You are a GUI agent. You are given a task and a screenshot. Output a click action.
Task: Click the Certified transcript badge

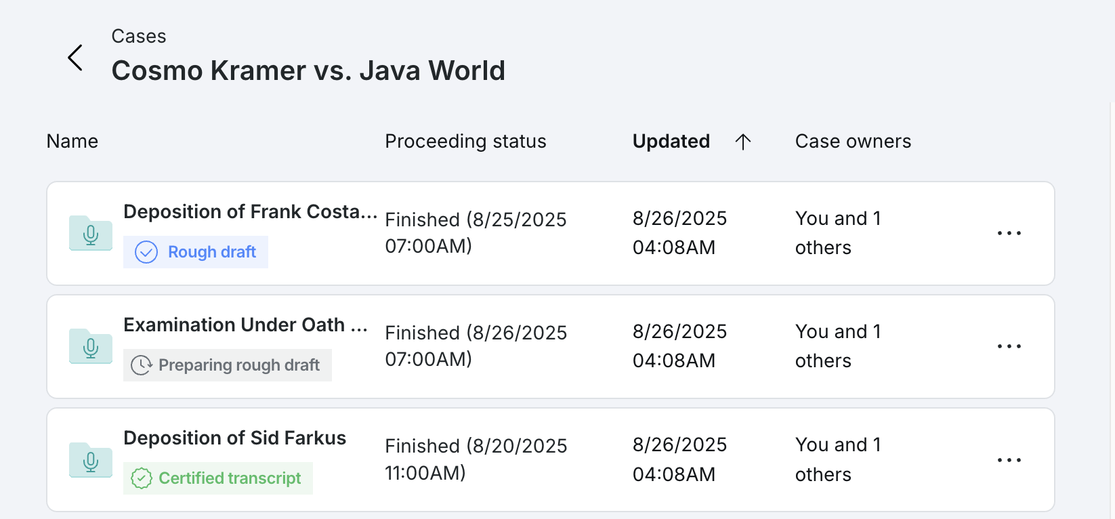tap(218, 478)
